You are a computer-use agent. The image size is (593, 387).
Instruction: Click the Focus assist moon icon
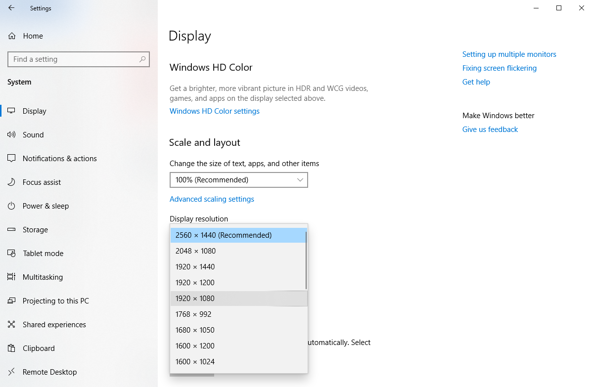pos(11,182)
